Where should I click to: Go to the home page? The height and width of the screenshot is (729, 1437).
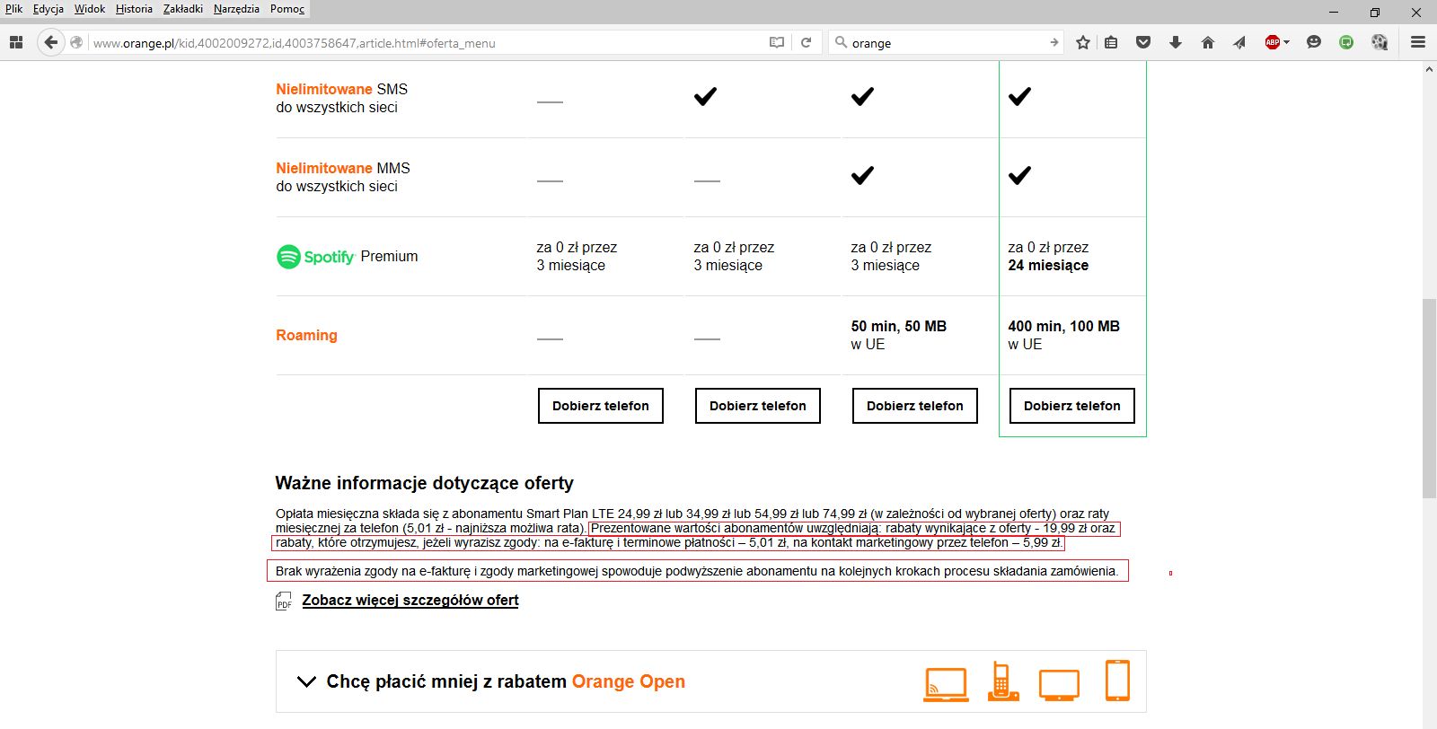pyautogui.click(x=1208, y=42)
